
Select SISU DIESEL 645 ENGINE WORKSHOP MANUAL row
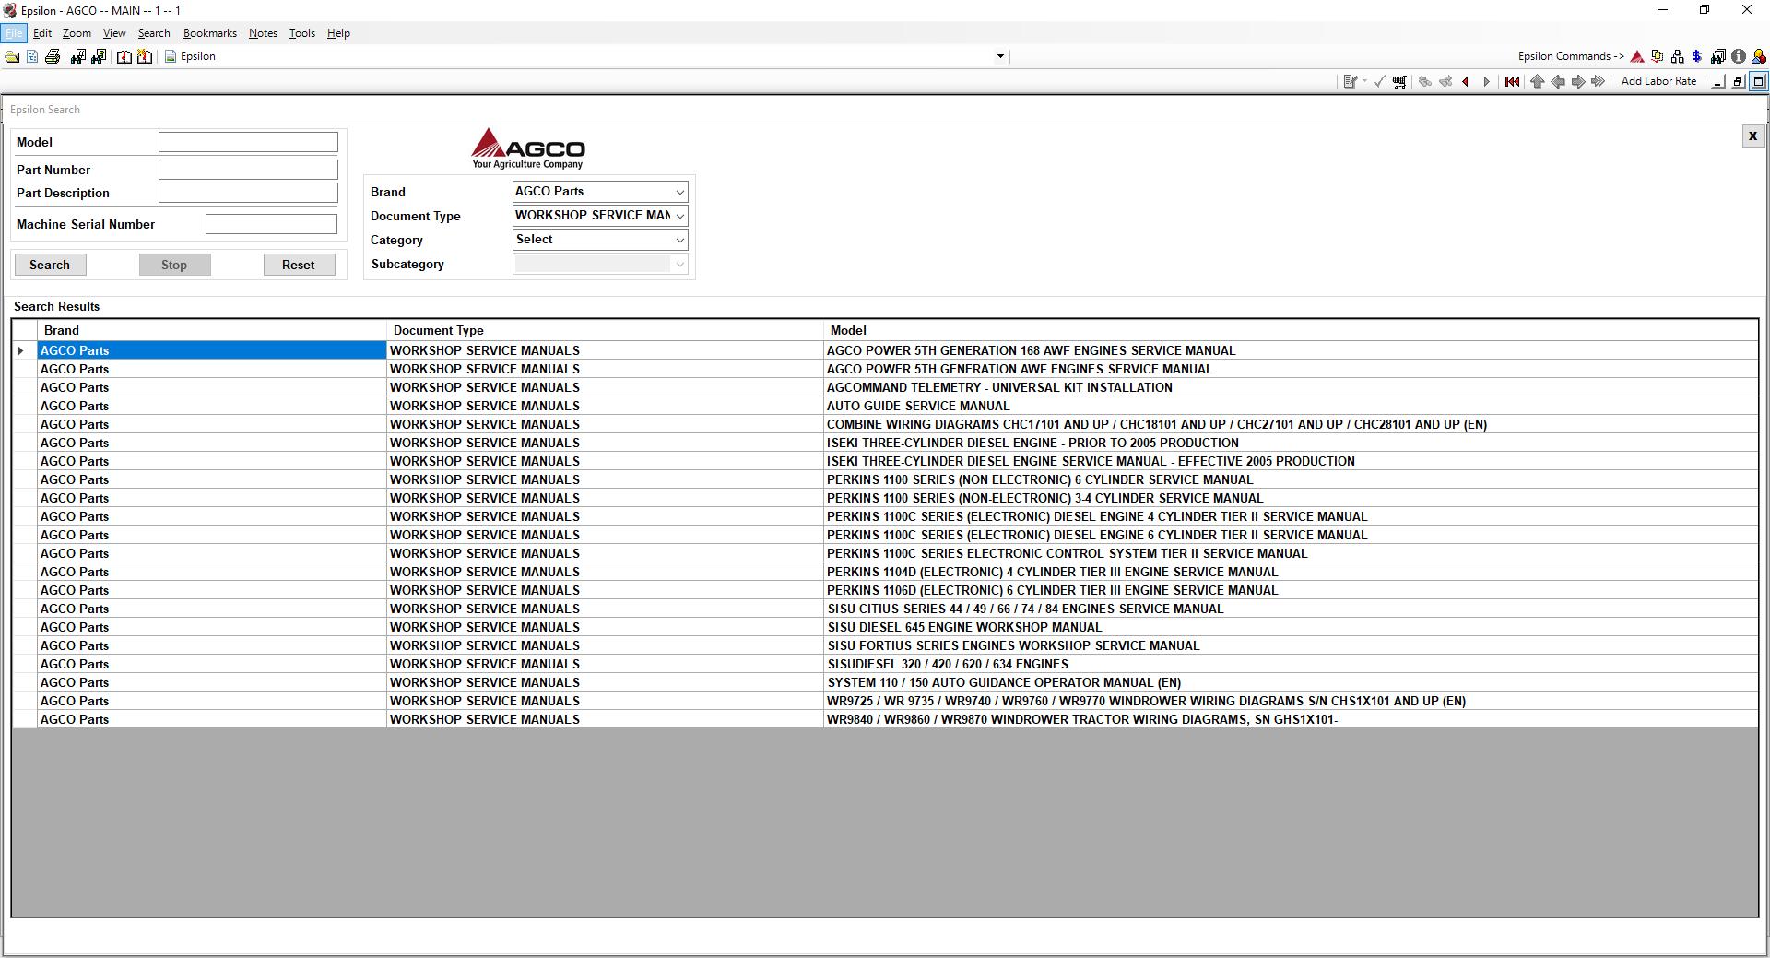click(885, 627)
